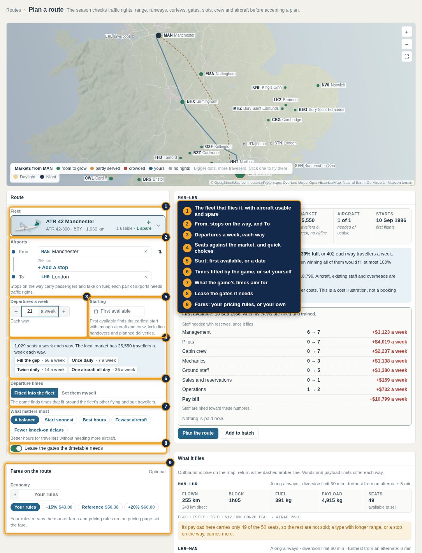The width and height of the screenshot is (422, 553).
Task: Click the From airport input field
Action: [95, 252]
